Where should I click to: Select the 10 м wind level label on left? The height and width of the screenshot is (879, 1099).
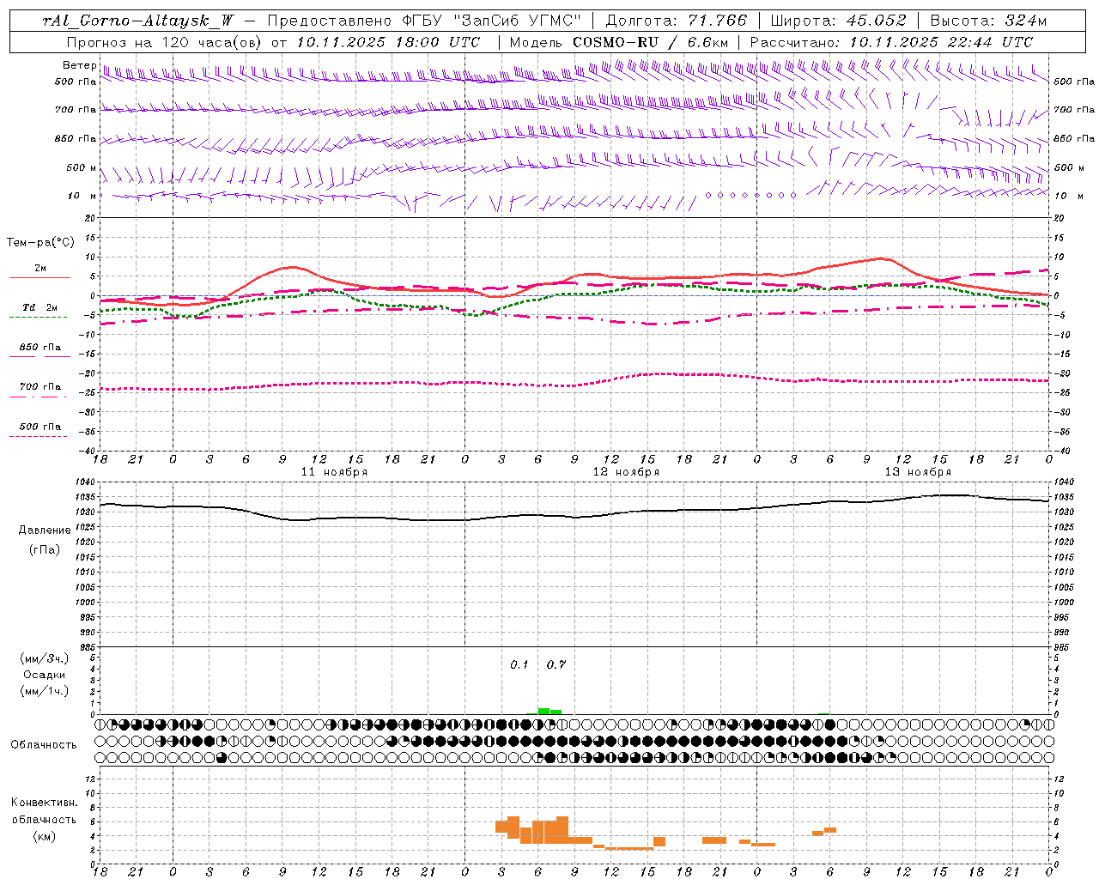82,196
